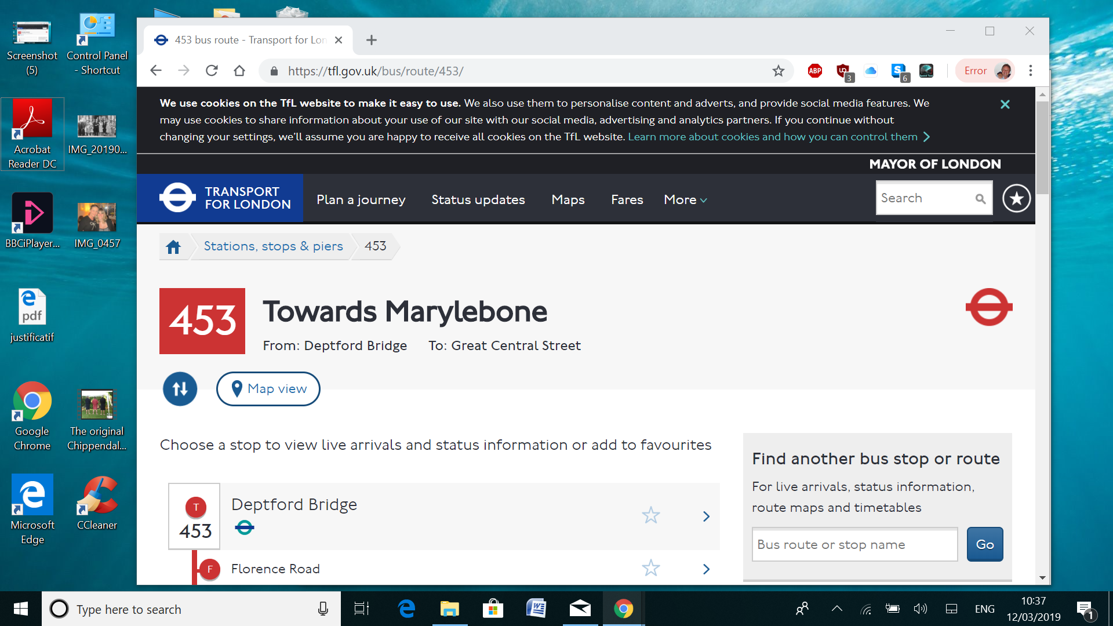Open the notification action center
Viewport: 1113px width, 626px height.
[1085, 610]
